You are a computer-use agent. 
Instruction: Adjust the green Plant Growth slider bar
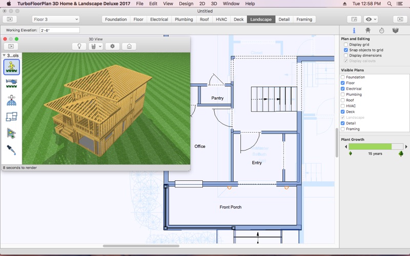tap(376, 146)
